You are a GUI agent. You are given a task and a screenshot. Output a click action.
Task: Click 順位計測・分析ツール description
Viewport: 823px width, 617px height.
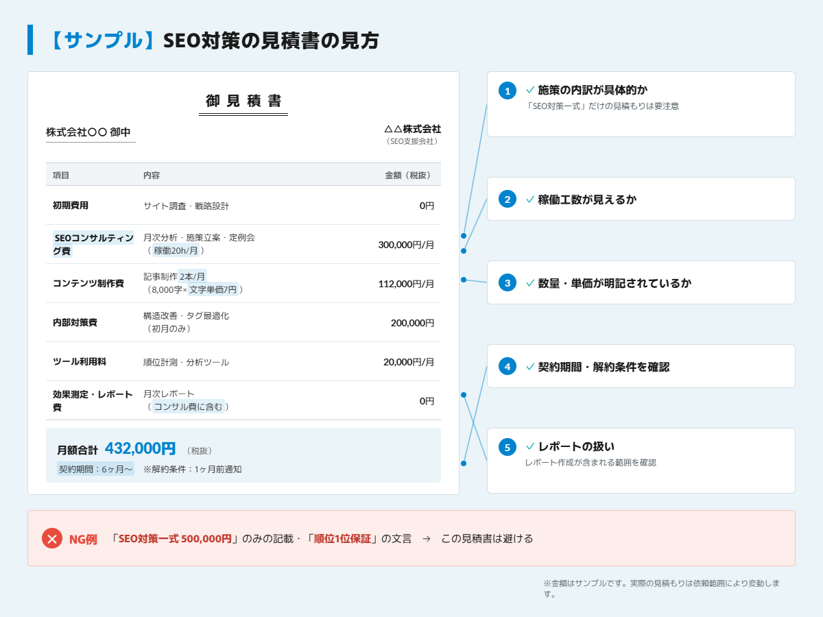click(186, 362)
